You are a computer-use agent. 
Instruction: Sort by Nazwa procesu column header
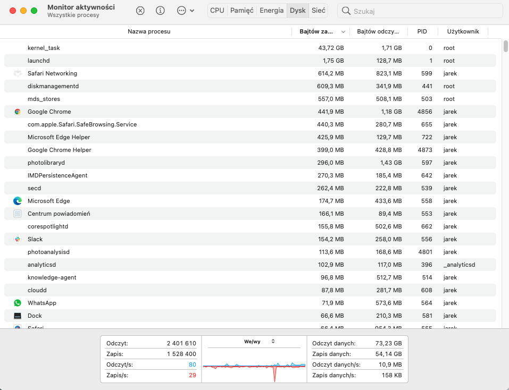(149, 31)
